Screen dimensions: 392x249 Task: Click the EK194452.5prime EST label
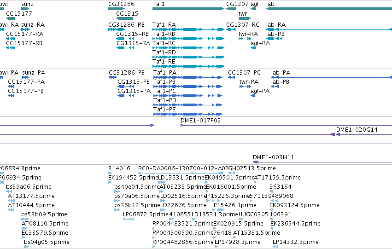(133, 178)
